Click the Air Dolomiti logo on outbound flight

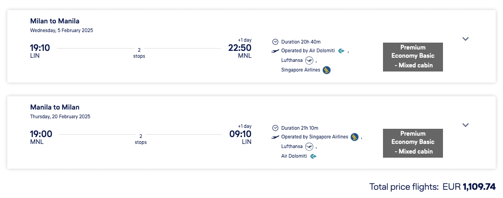pyautogui.click(x=341, y=51)
